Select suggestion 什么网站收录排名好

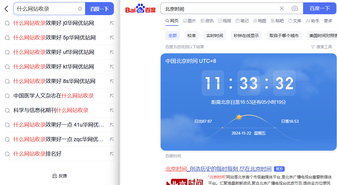37,154
